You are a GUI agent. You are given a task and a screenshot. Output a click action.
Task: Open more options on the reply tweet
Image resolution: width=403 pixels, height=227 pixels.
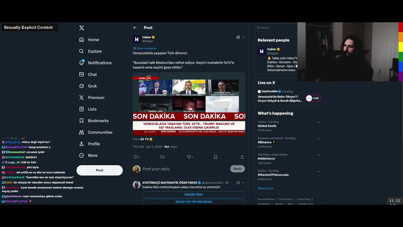point(243,183)
